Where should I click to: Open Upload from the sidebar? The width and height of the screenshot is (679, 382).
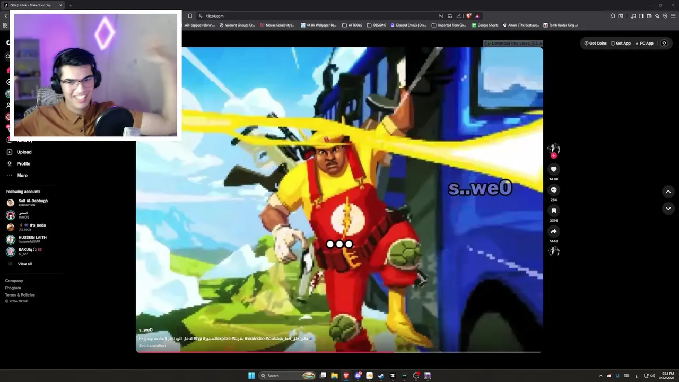click(24, 152)
